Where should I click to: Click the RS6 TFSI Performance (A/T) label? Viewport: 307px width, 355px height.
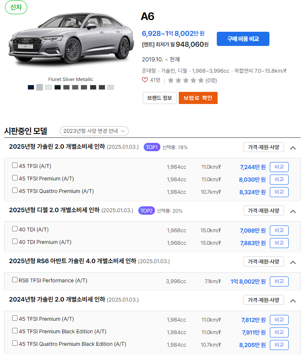point(53,281)
